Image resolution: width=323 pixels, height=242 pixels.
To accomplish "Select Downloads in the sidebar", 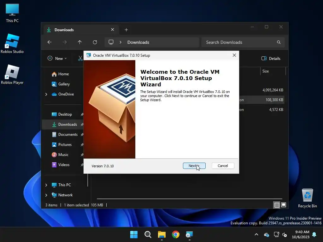I will [68, 124].
